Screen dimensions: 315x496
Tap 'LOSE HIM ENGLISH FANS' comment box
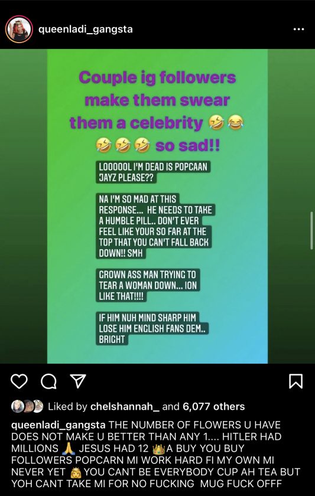152,328
